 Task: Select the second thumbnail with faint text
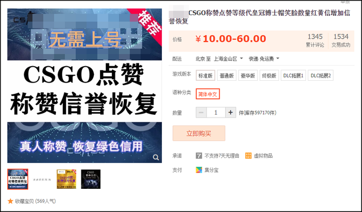pos(42,179)
